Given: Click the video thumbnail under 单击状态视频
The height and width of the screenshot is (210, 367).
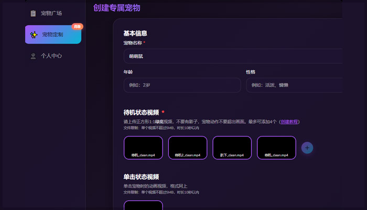Looking at the screenshot, I should pos(143,205).
